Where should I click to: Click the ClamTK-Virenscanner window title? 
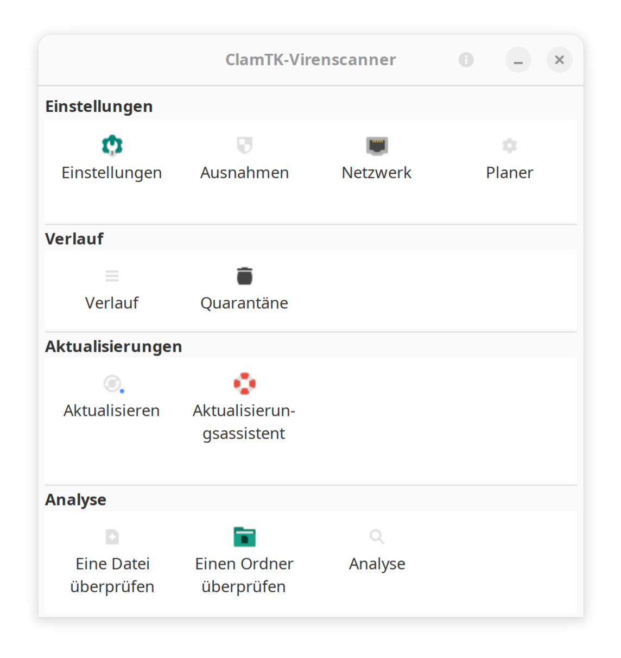tap(310, 60)
